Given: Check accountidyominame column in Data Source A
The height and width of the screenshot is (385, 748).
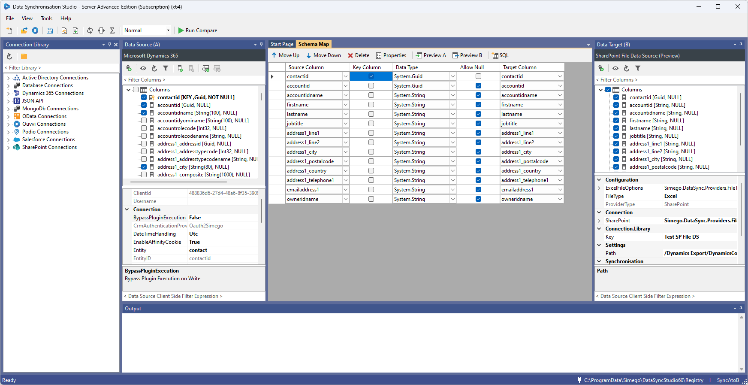Looking at the screenshot, I should click(144, 121).
